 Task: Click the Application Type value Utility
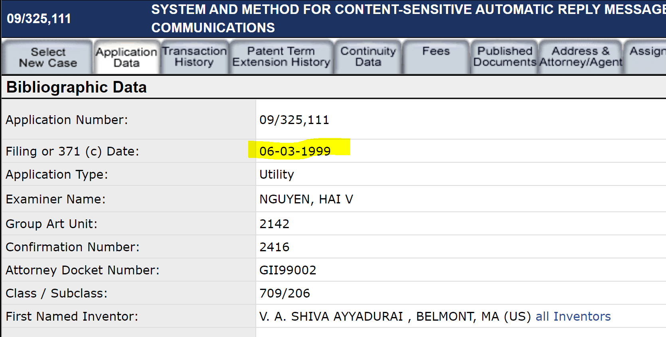(277, 174)
